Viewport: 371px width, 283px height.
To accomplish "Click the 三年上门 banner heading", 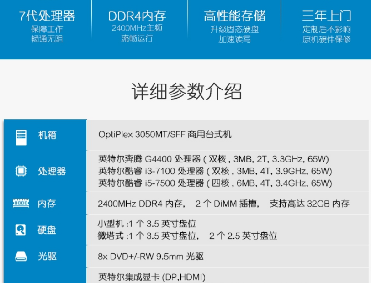I will point(327,16).
